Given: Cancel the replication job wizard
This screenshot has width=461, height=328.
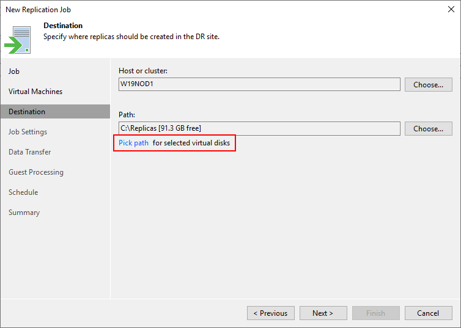Looking at the screenshot, I should (428, 313).
